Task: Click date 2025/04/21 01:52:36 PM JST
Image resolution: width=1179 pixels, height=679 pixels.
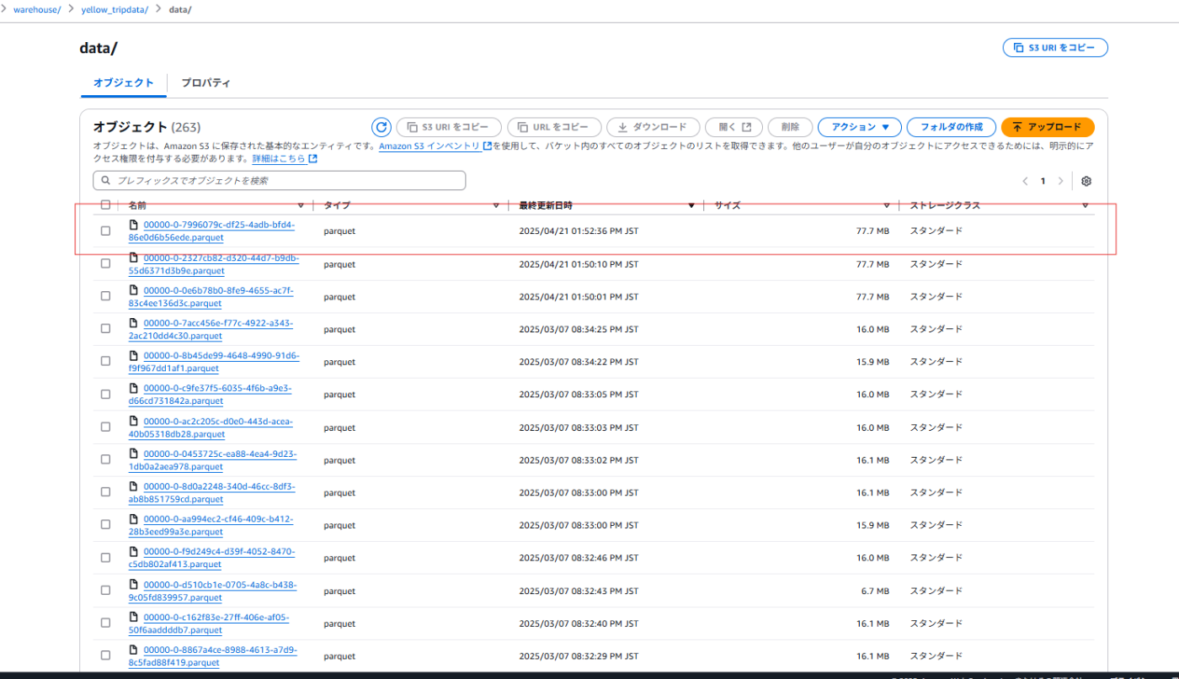Action: tap(579, 231)
